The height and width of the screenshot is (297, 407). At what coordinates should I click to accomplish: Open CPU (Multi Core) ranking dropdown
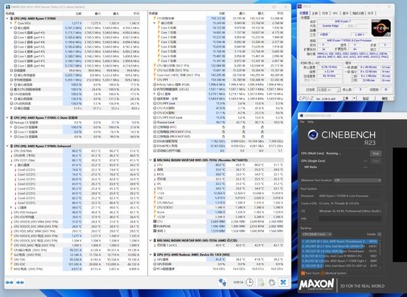[317, 234]
